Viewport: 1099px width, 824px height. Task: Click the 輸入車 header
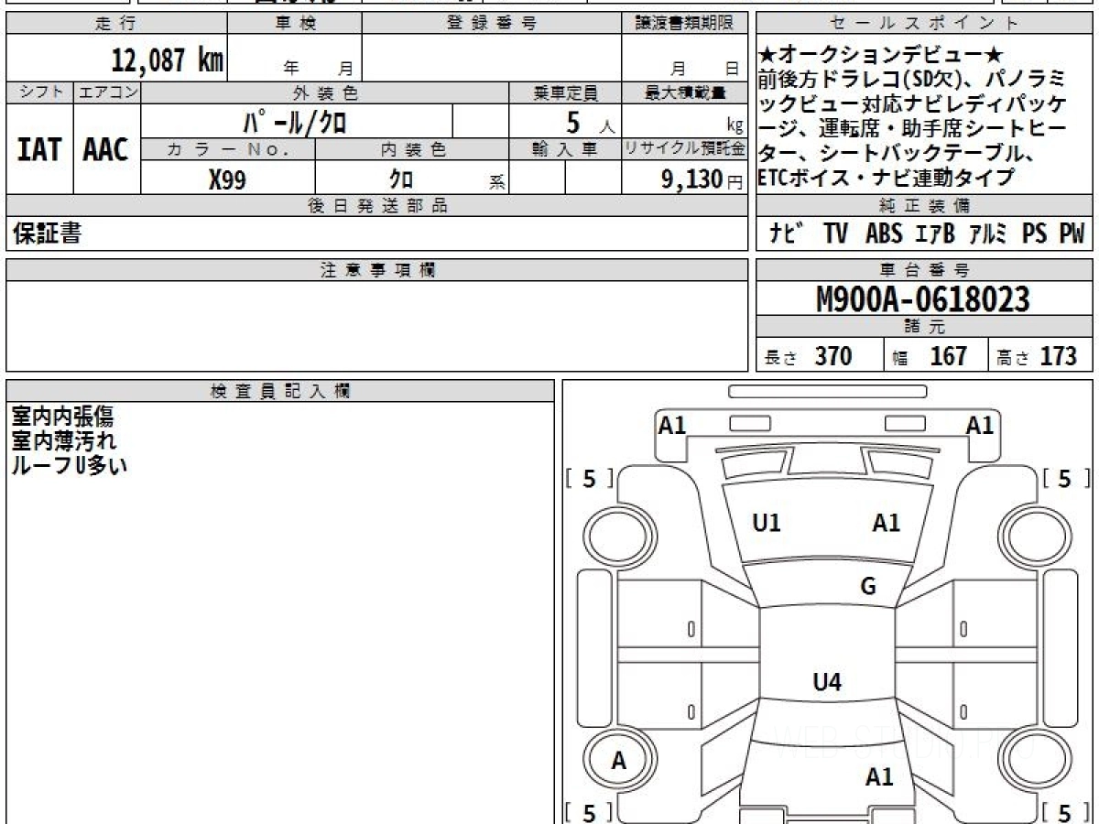point(566,149)
